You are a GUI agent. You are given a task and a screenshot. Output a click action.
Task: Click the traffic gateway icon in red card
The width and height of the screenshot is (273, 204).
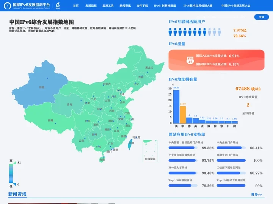point(190,60)
